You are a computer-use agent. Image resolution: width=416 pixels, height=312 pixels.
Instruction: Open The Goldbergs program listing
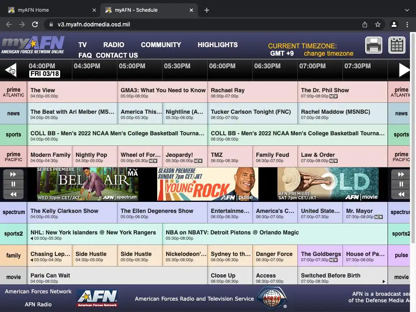point(320,256)
